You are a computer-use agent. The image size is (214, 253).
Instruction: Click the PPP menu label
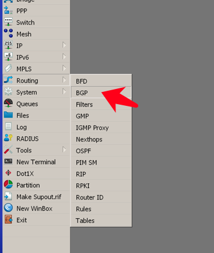pos(22,11)
